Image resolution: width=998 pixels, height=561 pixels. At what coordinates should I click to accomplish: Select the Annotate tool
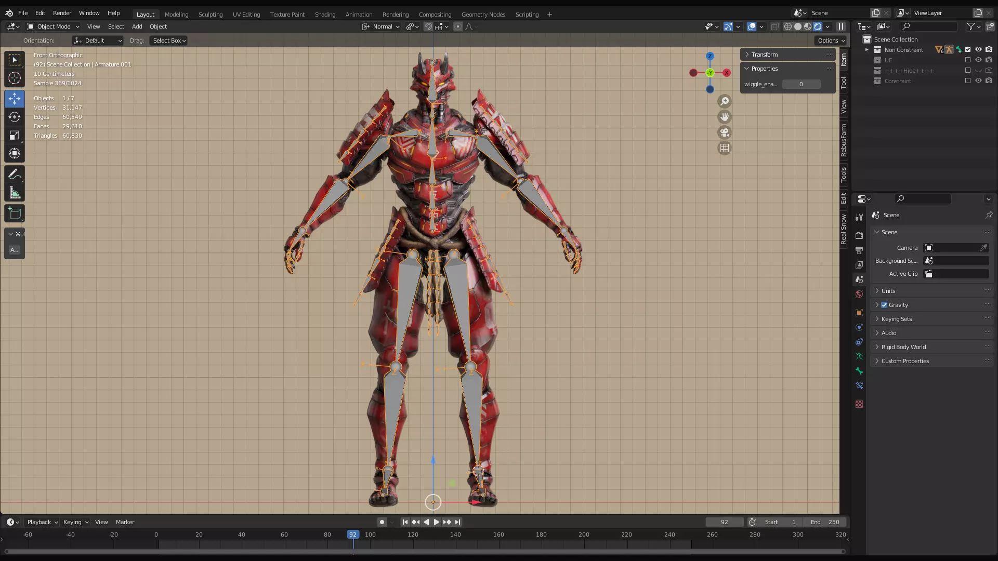pos(15,175)
